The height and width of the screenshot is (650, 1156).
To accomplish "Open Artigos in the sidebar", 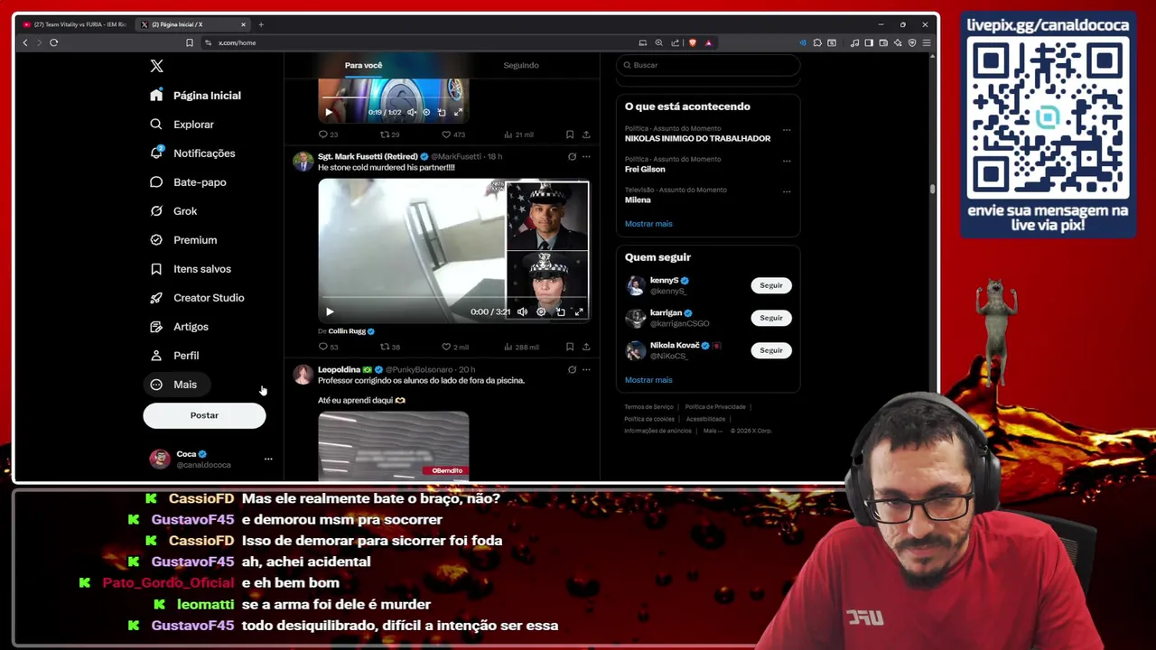I will click(179, 327).
